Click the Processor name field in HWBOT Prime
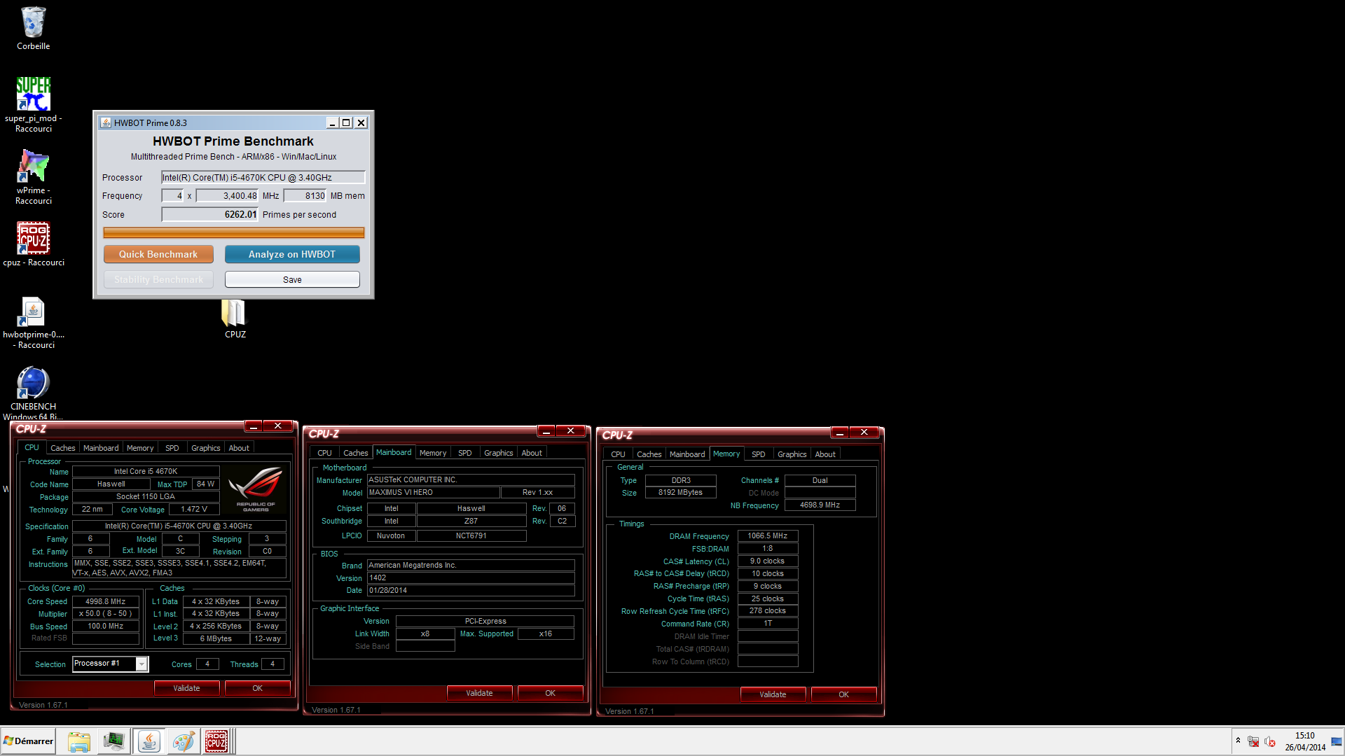This screenshot has width=1345, height=756. 263,177
